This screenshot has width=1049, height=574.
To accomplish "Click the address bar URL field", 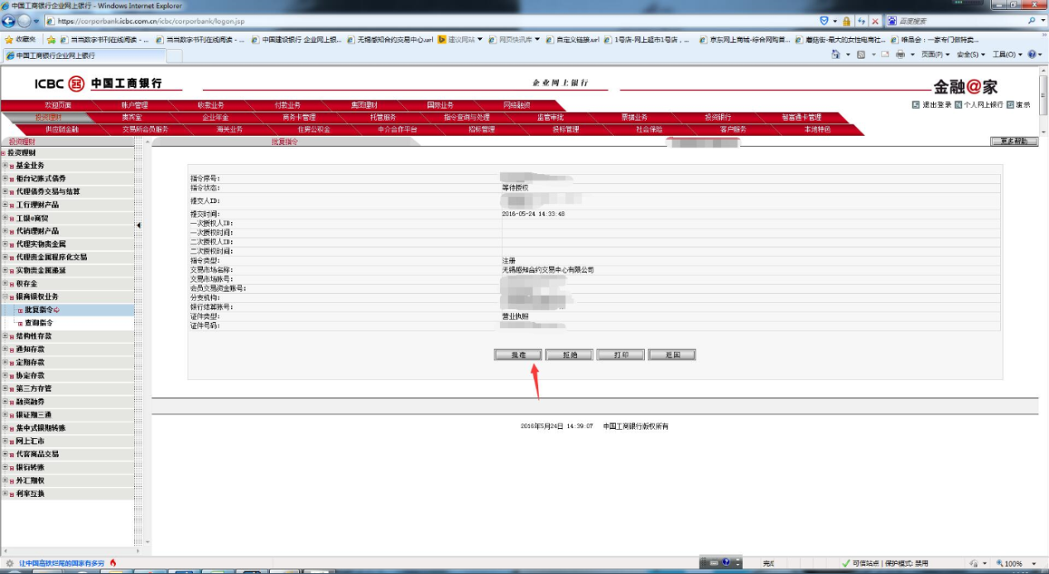I will coord(431,21).
